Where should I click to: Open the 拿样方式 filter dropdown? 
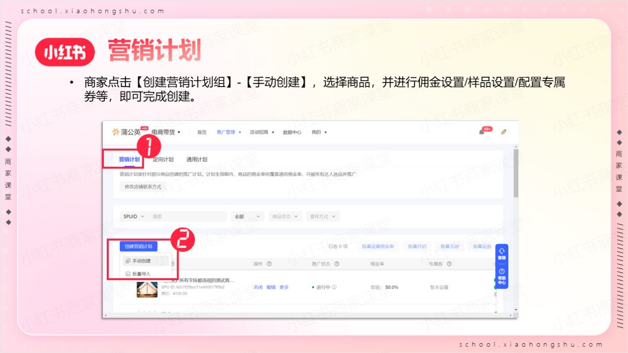323,216
